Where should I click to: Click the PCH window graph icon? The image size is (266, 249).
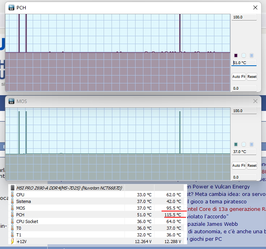11,7
